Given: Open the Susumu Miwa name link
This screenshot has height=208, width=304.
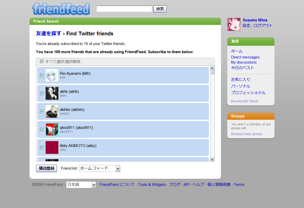Looking at the screenshot, I should (255, 20).
